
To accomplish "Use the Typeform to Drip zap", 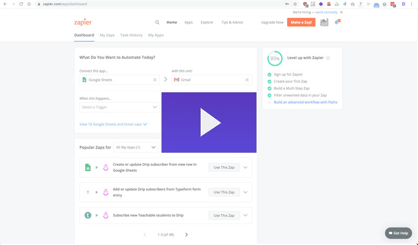I will coord(224,192).
